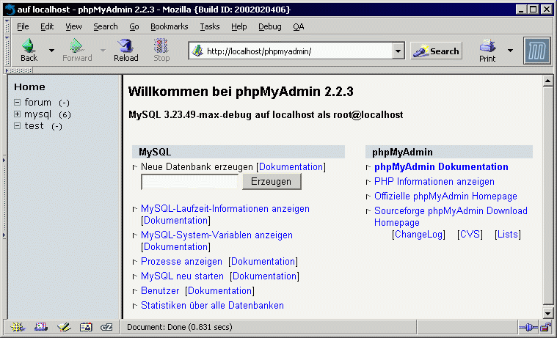Open Dokumentation link beside Neue Datenbank erzeugen
Viewport: 557px width, 338px height.
[x=291, y=167]
